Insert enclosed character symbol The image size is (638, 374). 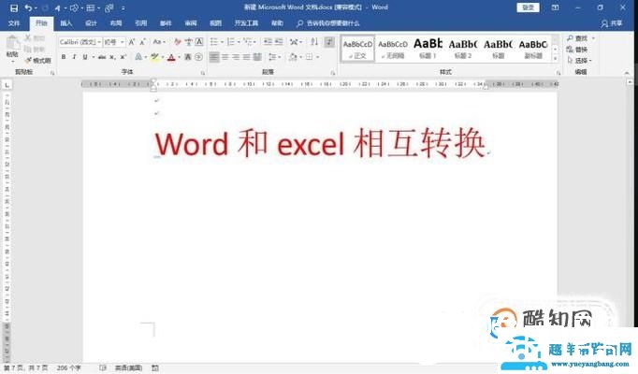coord(198,57)
